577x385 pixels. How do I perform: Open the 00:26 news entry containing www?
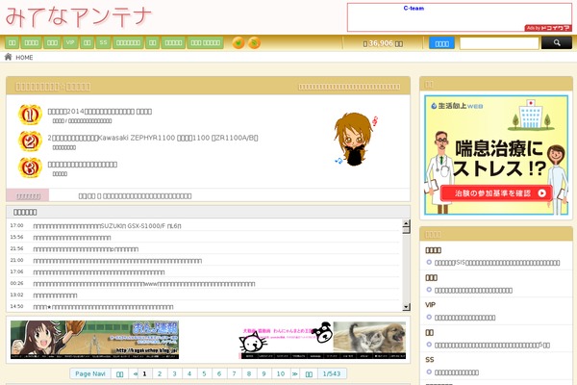144,284
